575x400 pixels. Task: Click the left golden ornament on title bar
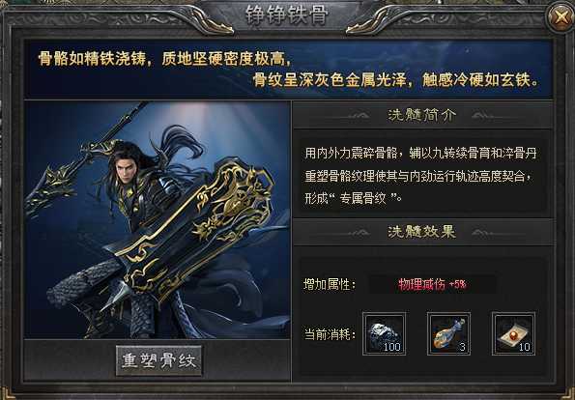tap(206, 22)
